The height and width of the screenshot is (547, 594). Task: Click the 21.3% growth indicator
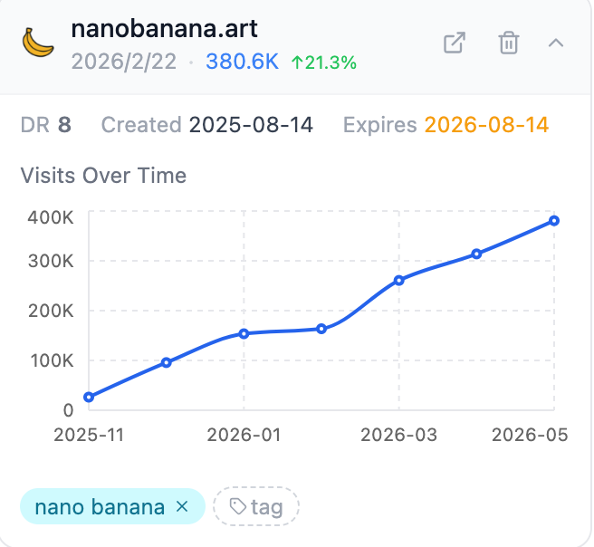coord(324,62)
